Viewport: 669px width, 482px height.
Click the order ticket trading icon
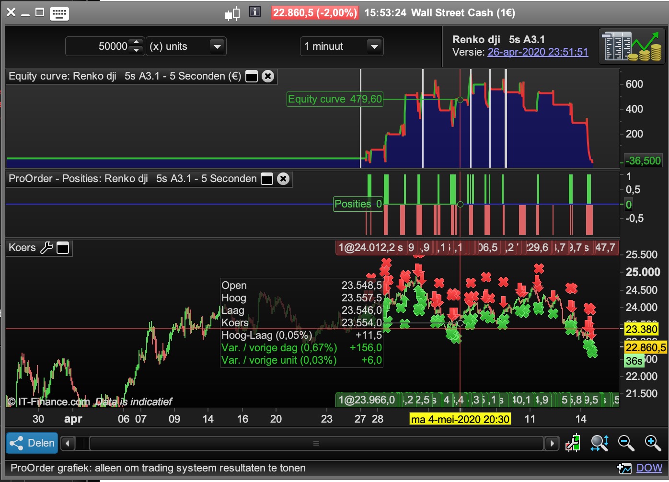coord(232,14)
